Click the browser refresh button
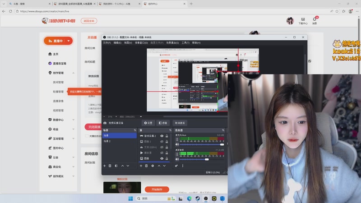 [x=10, y=11]
